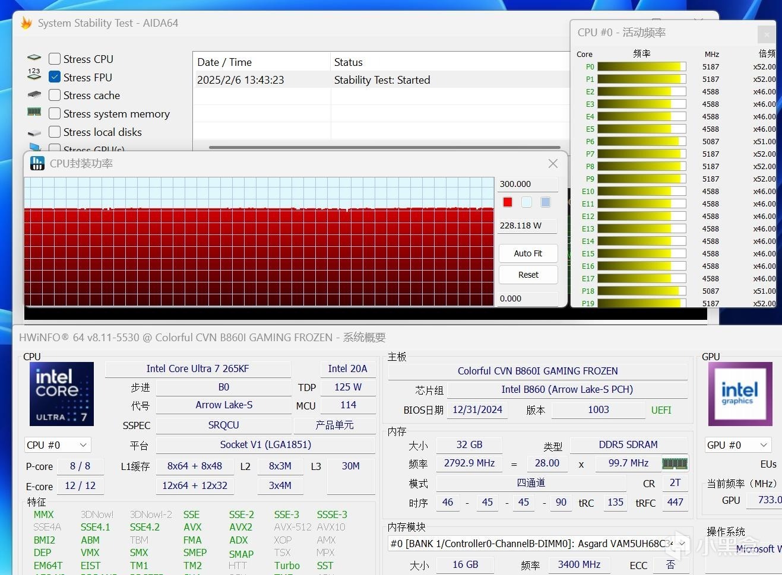Image resolution: width=782 pixels, height=575 pixels.
Task: Close the CPU封装功率 graph window
Action: [553, 164]
